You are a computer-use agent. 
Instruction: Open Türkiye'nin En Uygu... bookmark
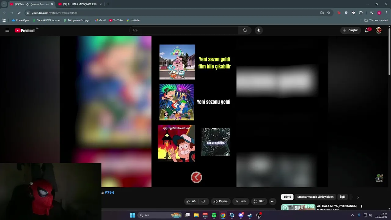[77, 20]
